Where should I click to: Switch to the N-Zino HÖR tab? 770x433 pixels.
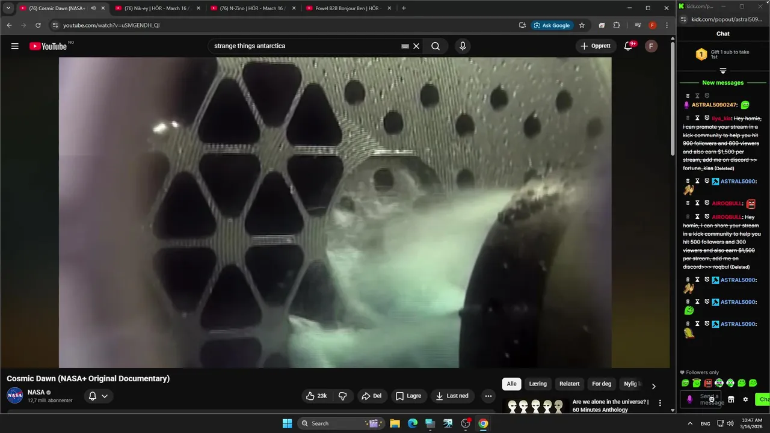(254, 8)
